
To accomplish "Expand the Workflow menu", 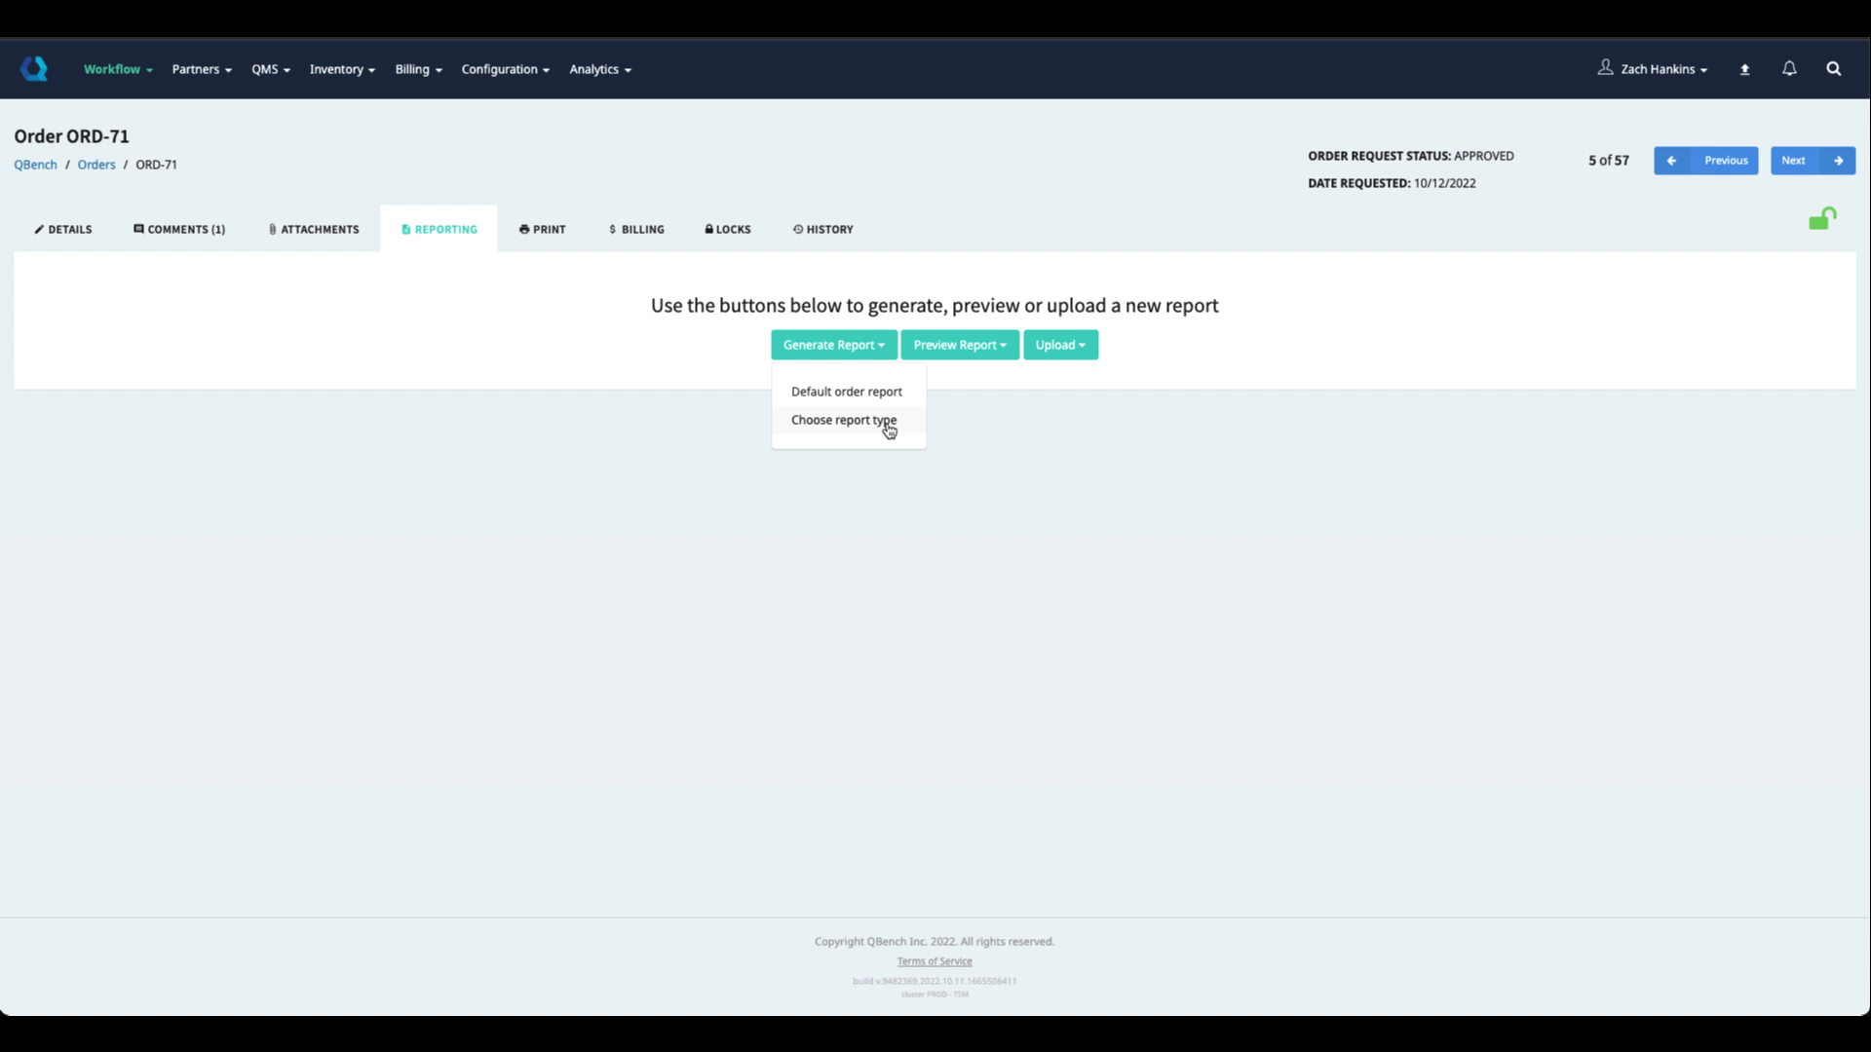I will (118, 69).
